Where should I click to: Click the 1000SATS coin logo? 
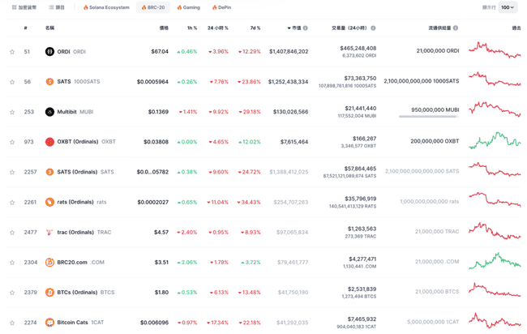click(x=49, y=82)
